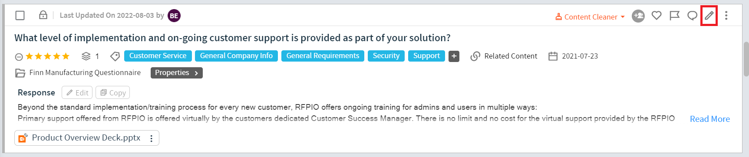The image size is (749, 157).
Task: Expand the response with Read More
Action: (709, 119)
